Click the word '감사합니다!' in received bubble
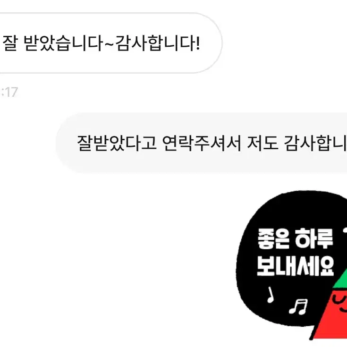 [x=158, y=43]
